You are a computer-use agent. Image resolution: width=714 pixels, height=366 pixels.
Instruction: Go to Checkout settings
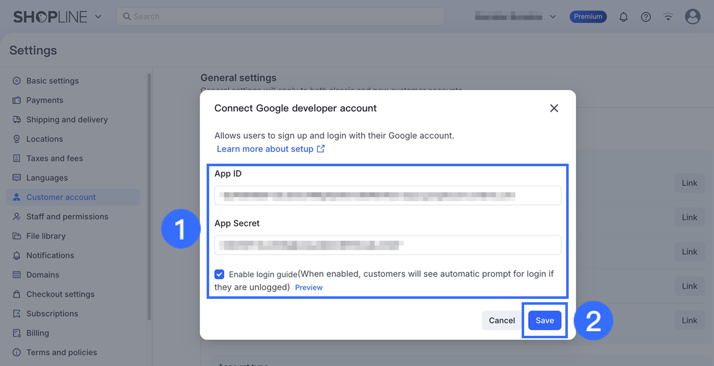tap(60, 294)
